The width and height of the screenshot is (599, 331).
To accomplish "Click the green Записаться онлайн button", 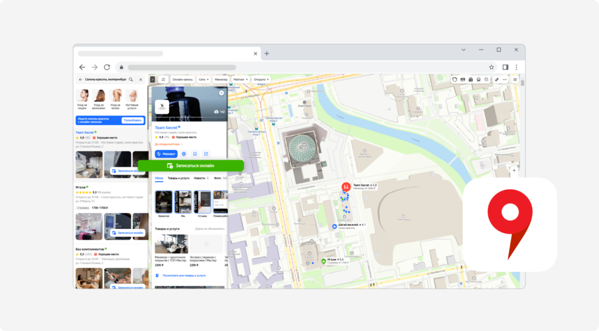I will pyautogui.click(x=191, y=166).
